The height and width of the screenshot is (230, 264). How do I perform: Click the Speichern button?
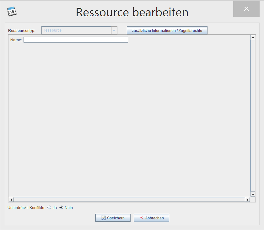(113, 218)
